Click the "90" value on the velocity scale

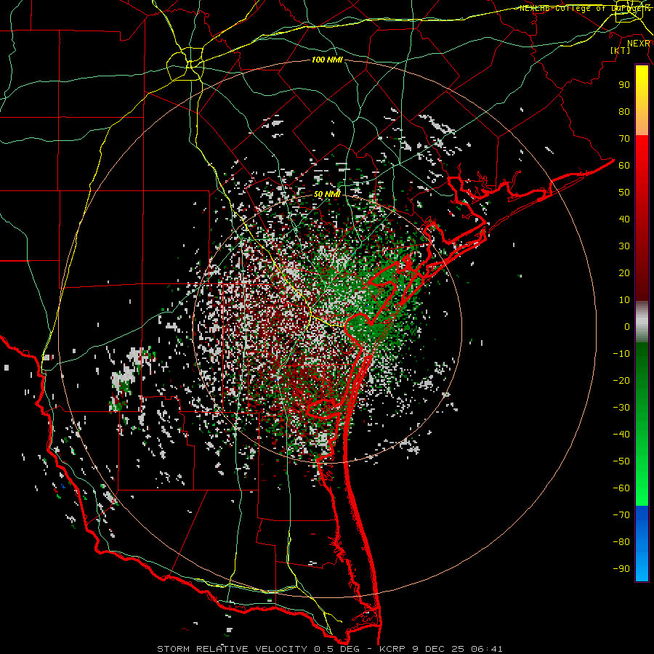[624, 85]
